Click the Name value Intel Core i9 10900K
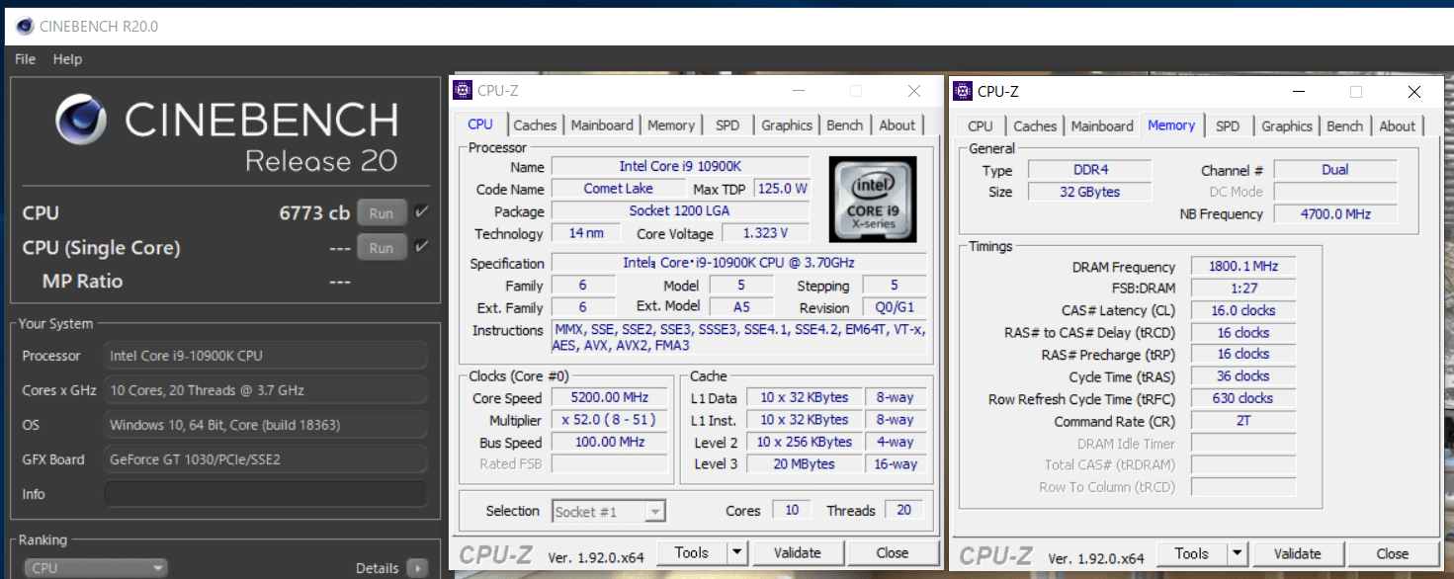The image size is (1454, 579). pyautogui.click(x=679, y=166)
